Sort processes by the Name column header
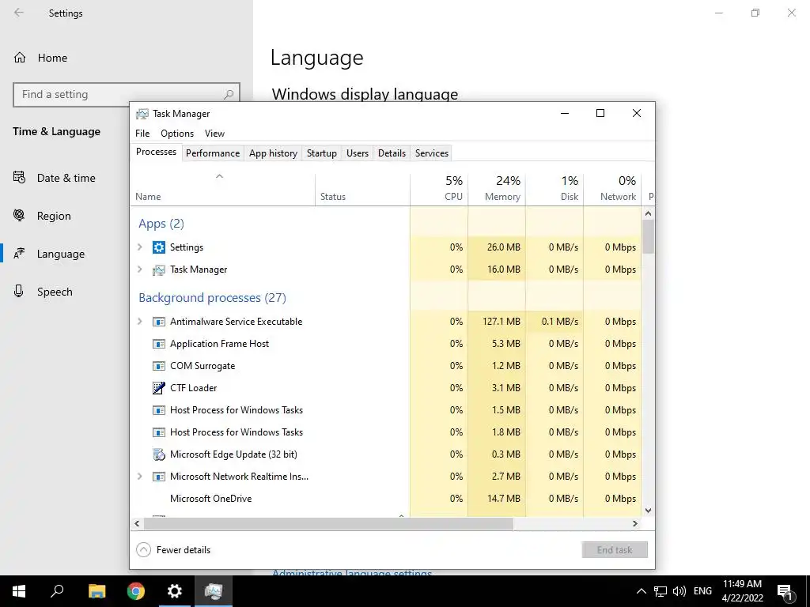 pyautogui.click(x=222, y=190)
